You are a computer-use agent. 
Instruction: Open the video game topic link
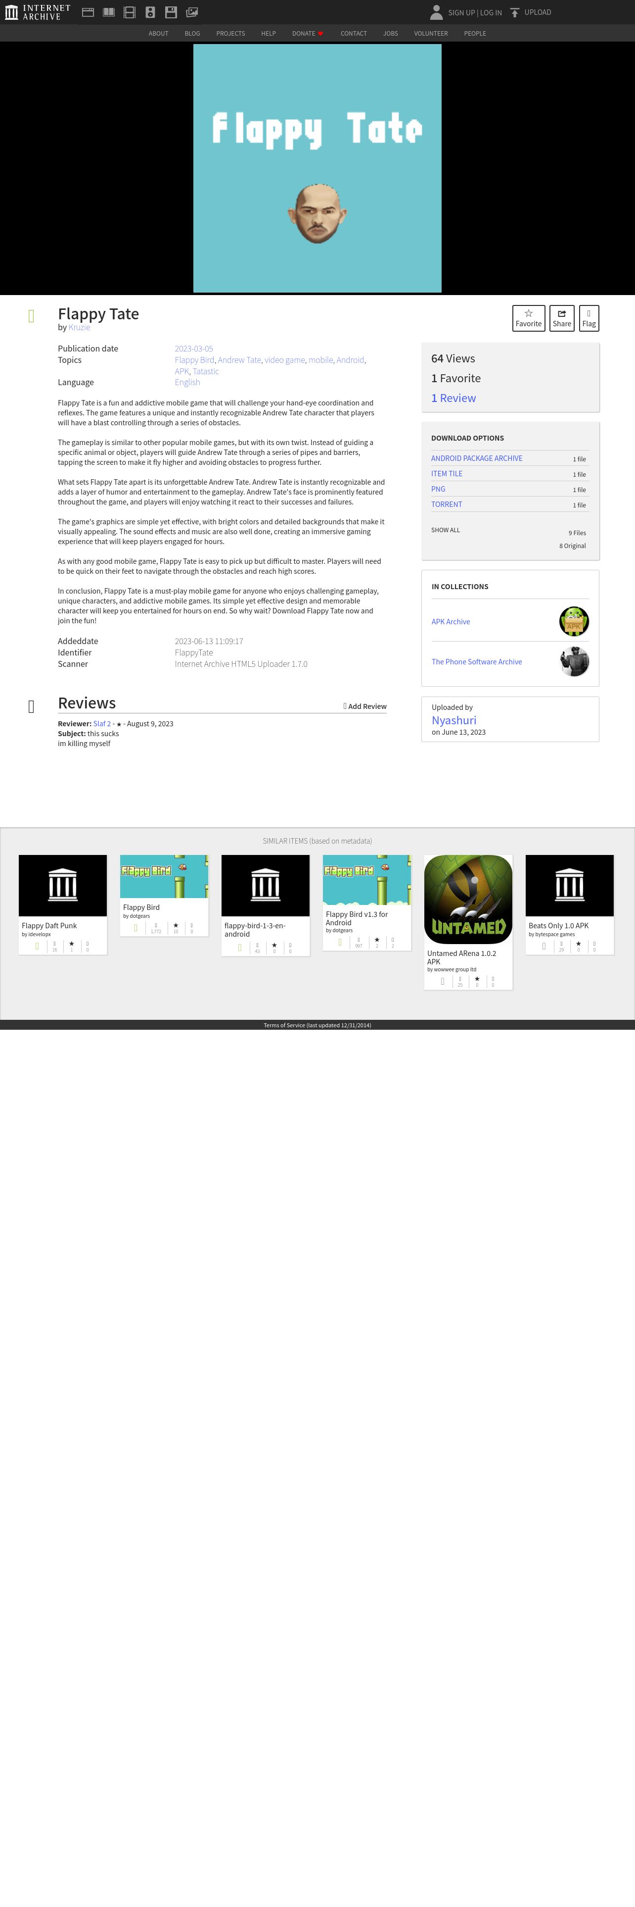click(x=284, y=360)
